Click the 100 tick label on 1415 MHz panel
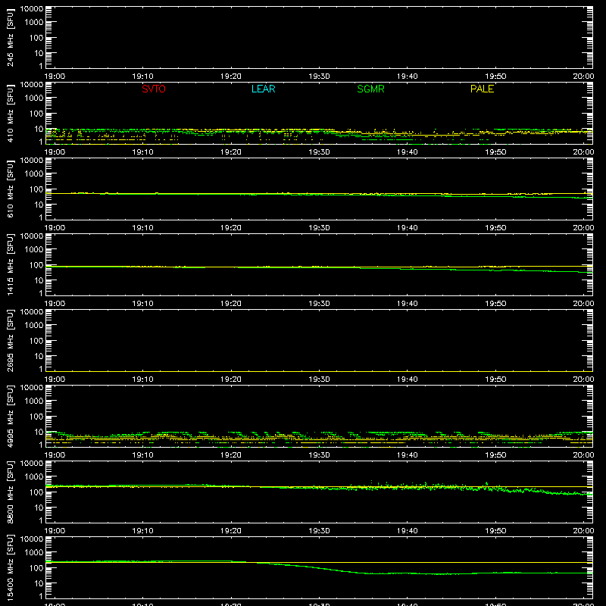The image size is (606, 606). (x=36, y=264)
